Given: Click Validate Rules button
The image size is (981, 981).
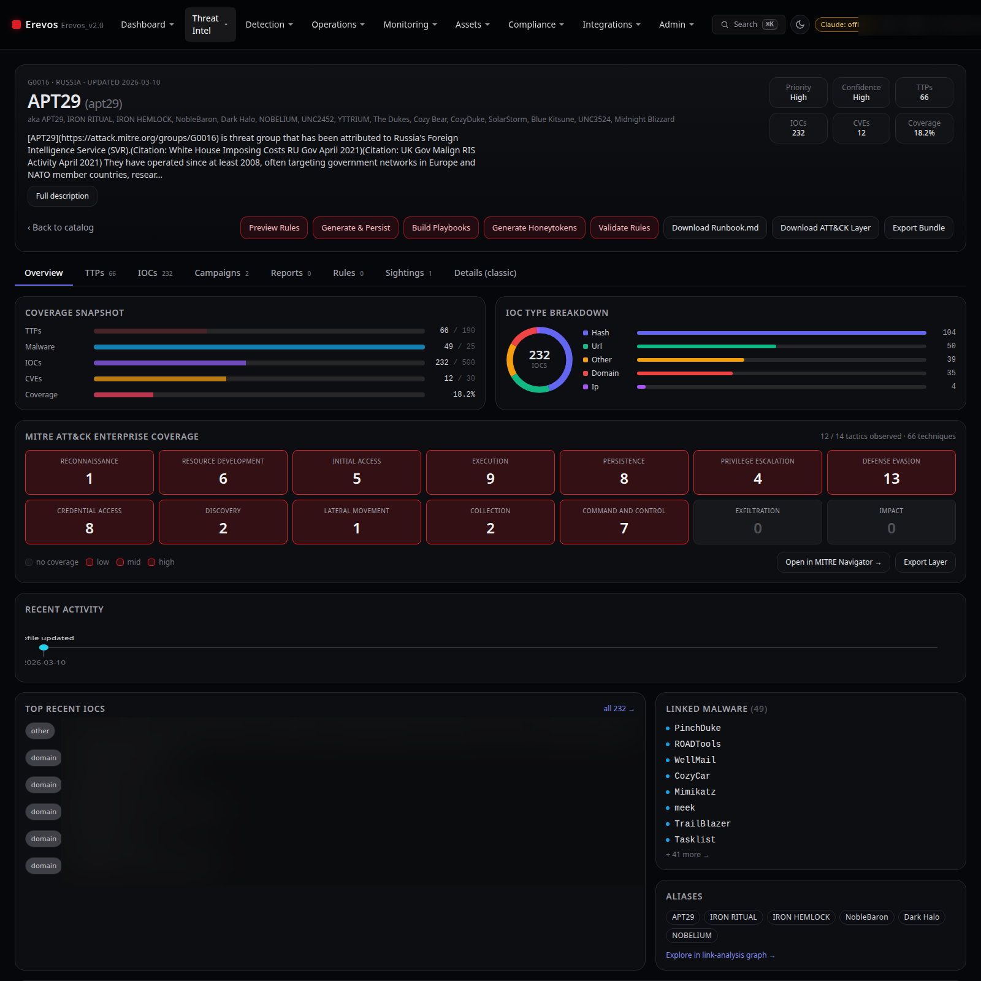Looking at the screenshot, I should [624, 228].
